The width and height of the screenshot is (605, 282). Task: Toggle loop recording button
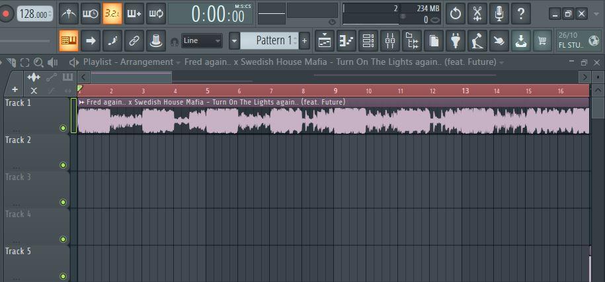click(156, 14)
